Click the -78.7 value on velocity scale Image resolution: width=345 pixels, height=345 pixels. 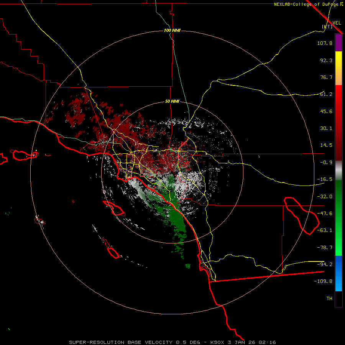coord(325,248)
